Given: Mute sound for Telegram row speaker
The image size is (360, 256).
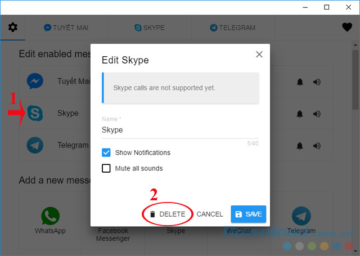Looking at the screenshot, I should point(317,145).
